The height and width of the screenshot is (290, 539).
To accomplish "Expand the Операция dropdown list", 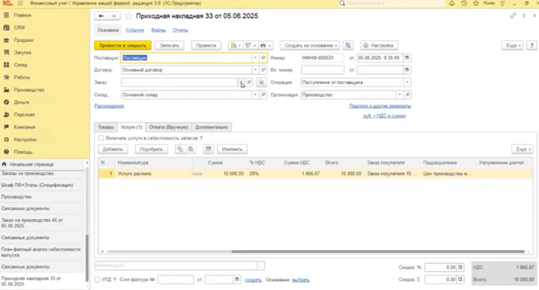I will pyautogui.click(x=407, y=82).
